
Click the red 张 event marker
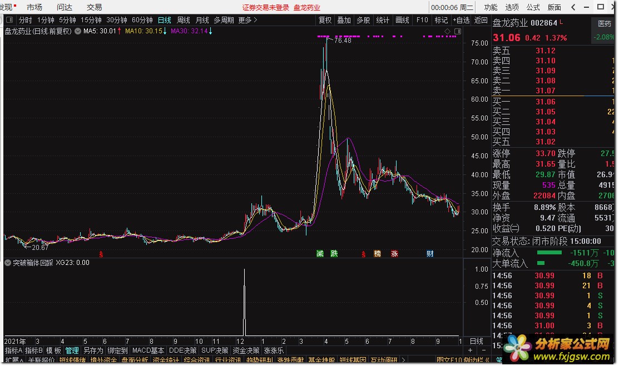pyautogui.click(x=394, y=254)
